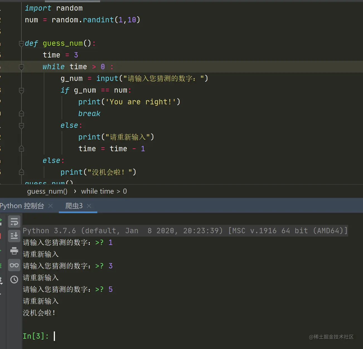Click the 没机会啦！ console output line
This screenshot has width=363, height=349.
point(39,313)
